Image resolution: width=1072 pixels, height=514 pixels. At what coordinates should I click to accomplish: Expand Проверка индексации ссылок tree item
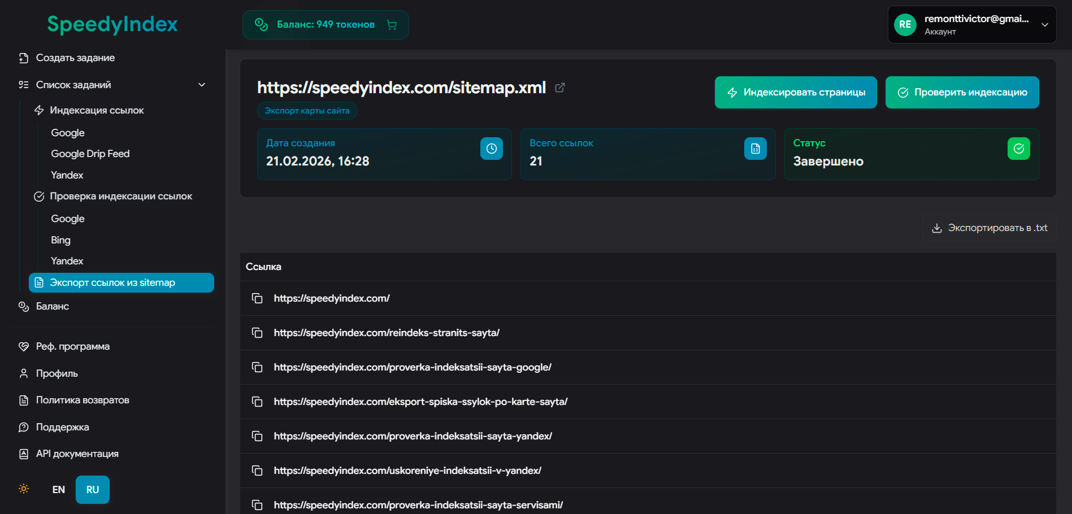pos(121,196)
